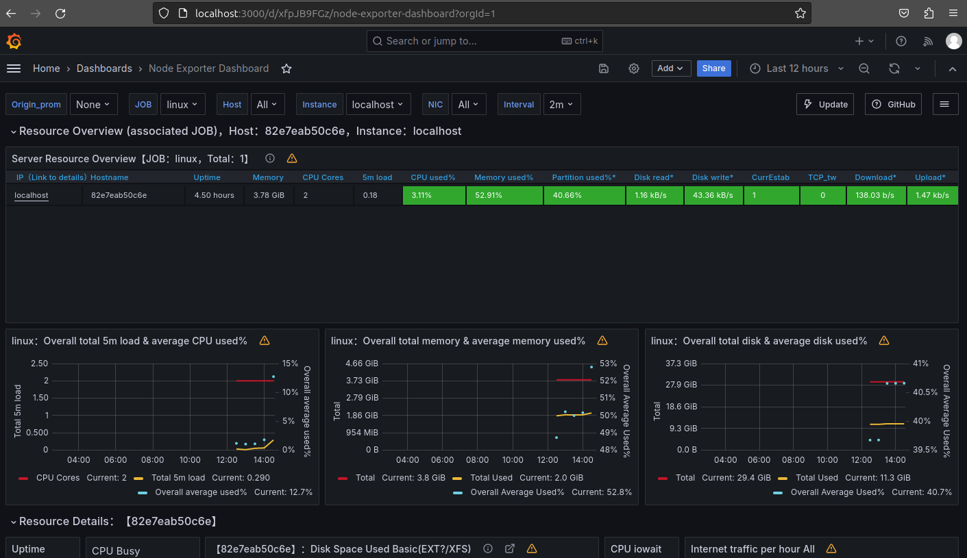Open the NIC All dropdown

coord(469,105)
